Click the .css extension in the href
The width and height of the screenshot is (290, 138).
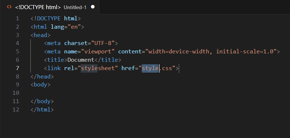[165, 68]
